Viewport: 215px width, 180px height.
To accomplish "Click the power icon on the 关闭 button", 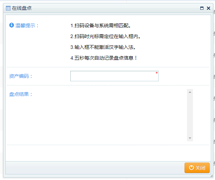I will coord(191,168).
